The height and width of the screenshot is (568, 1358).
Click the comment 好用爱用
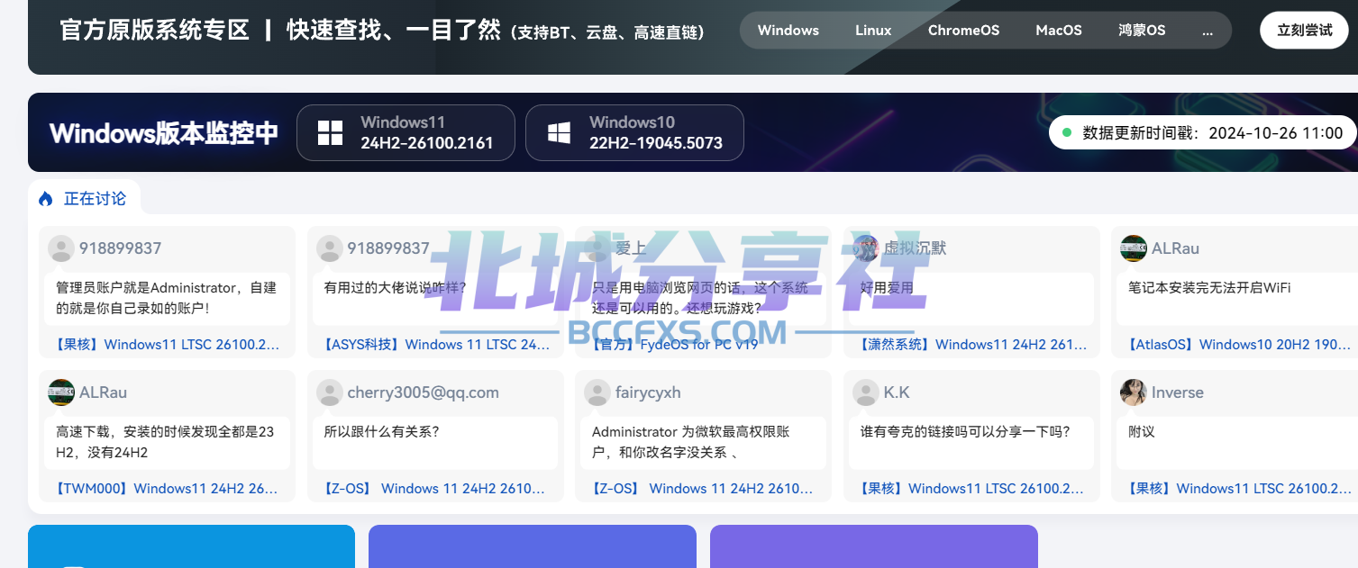click(887, 288)
